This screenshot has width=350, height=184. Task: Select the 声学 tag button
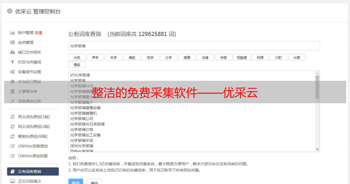pyautogui.click(x=95, y=57)
